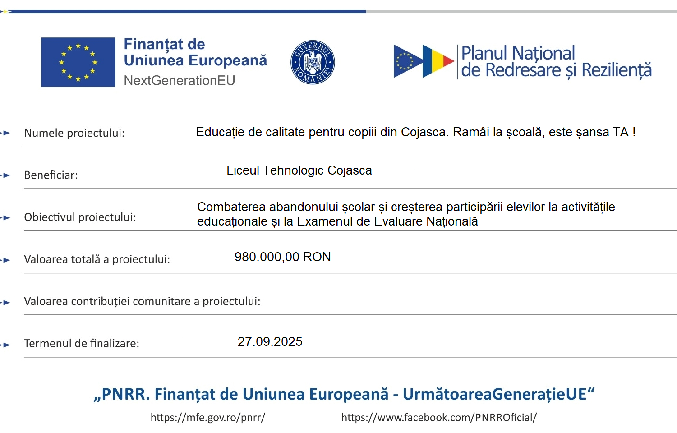Select the 27.09.2025 completion date
The height and width of the screenshot is (433, 677).
tap(270, 342)
